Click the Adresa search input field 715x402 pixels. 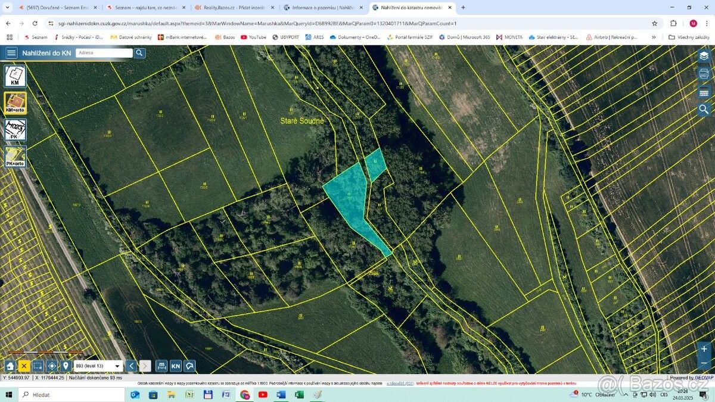(x=104, y=52)
